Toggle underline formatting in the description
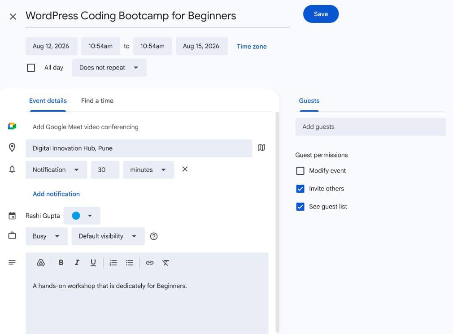The image size is (453, 334). tap(93, 262)
